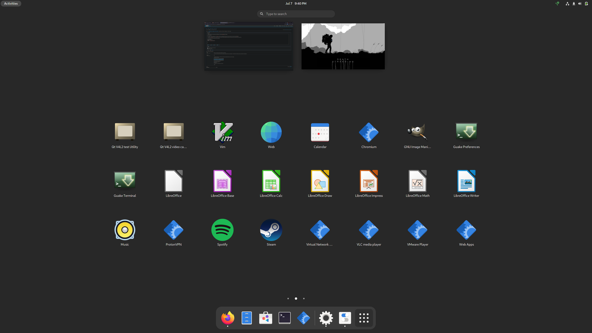The width and height of the screenshot is (592, 333).
Task: Open Terminal from the dock
Action: [x=284, y=318]
